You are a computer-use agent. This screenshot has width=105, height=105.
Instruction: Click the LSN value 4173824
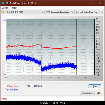point(38,86)
